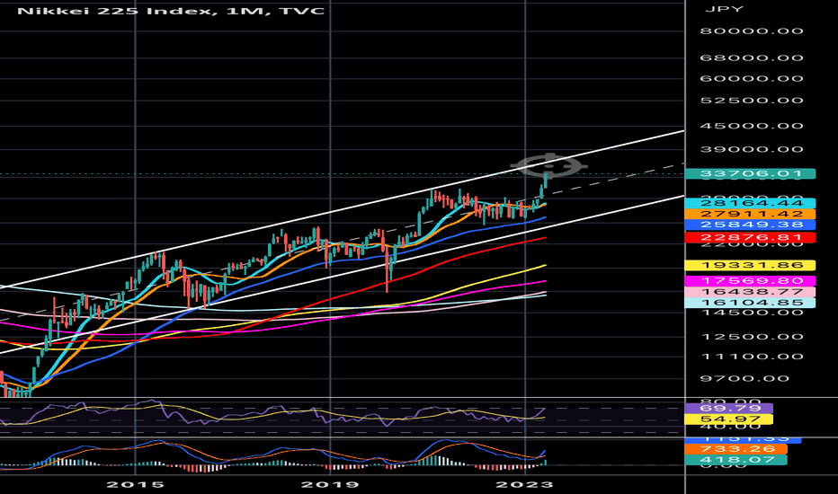Click the magenta moving average label 17569.80
The height and width of the screenshot is (494, 838).
(x=750, y=280)
